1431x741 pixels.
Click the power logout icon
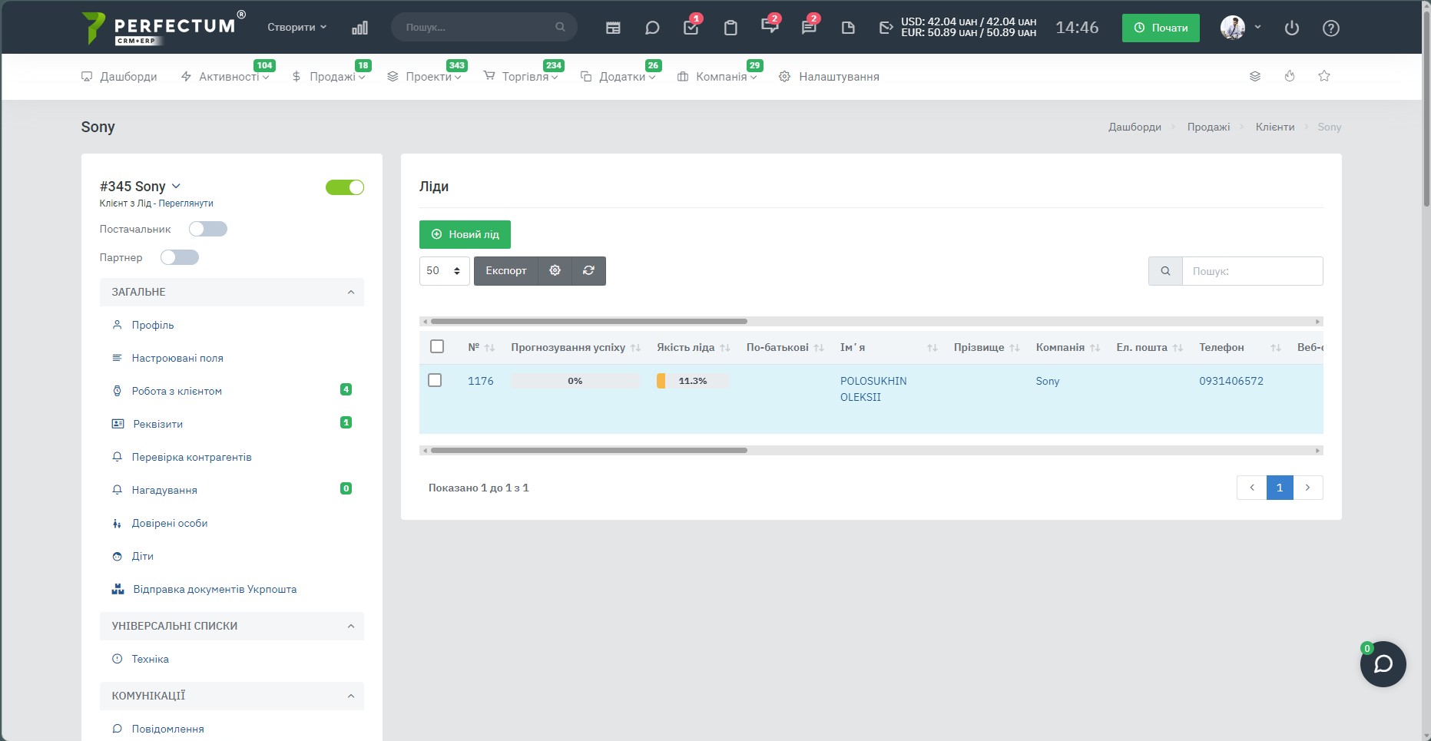point(1292,28)
